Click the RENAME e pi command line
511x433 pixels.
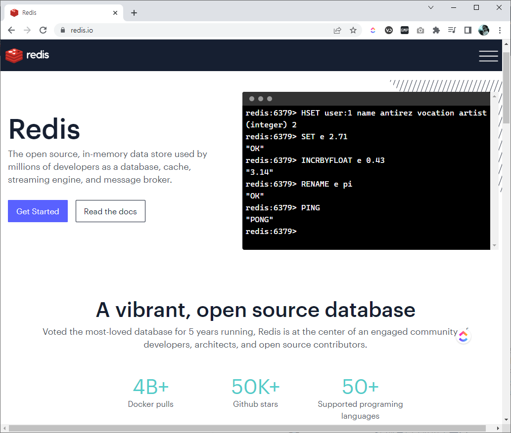tap(299, 184)
